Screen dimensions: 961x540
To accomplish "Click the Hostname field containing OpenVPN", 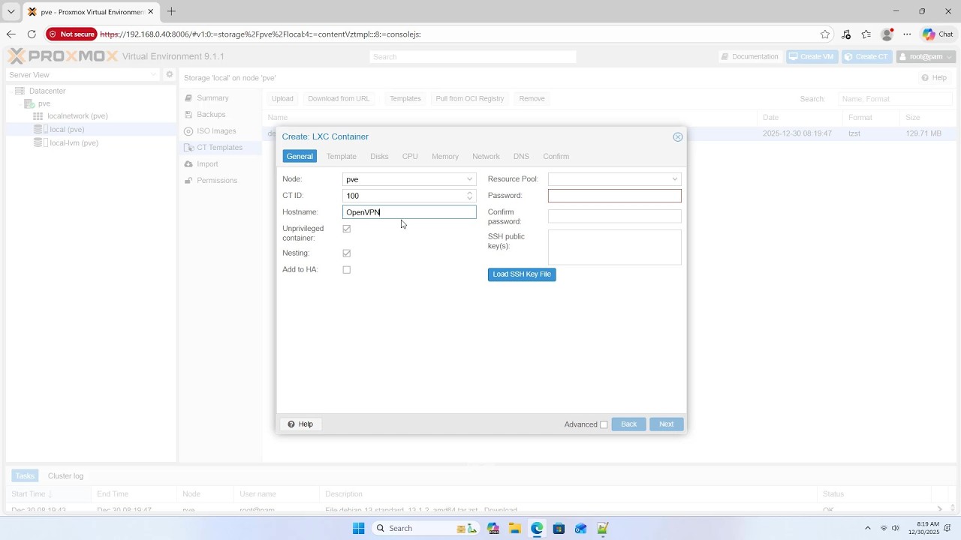I will [409, 212].
